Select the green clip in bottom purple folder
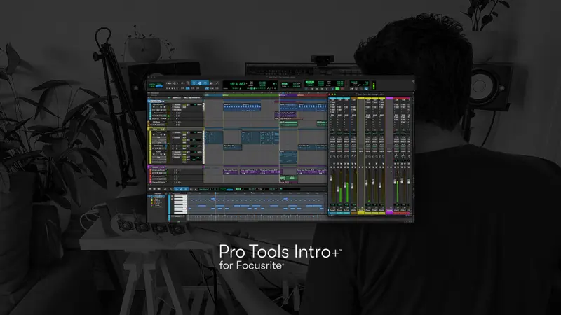The image size is (561, 315). point(289,178)
